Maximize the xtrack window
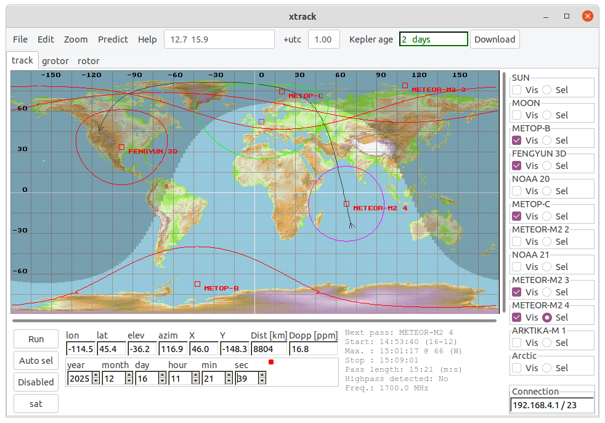The width and height of the screenshot is (605, 423). [x=567, y=16]
